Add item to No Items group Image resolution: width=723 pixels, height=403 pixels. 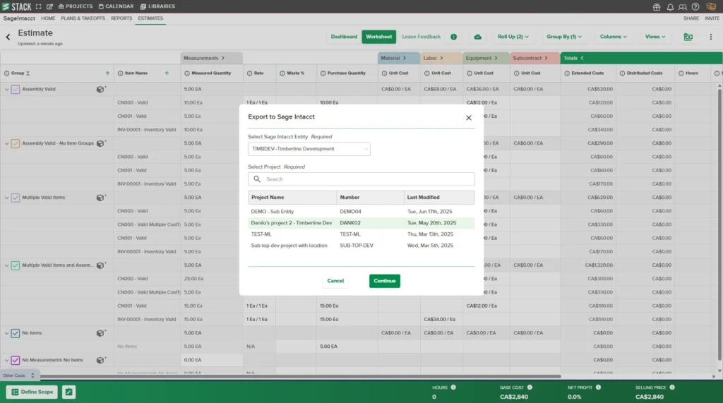101,333
